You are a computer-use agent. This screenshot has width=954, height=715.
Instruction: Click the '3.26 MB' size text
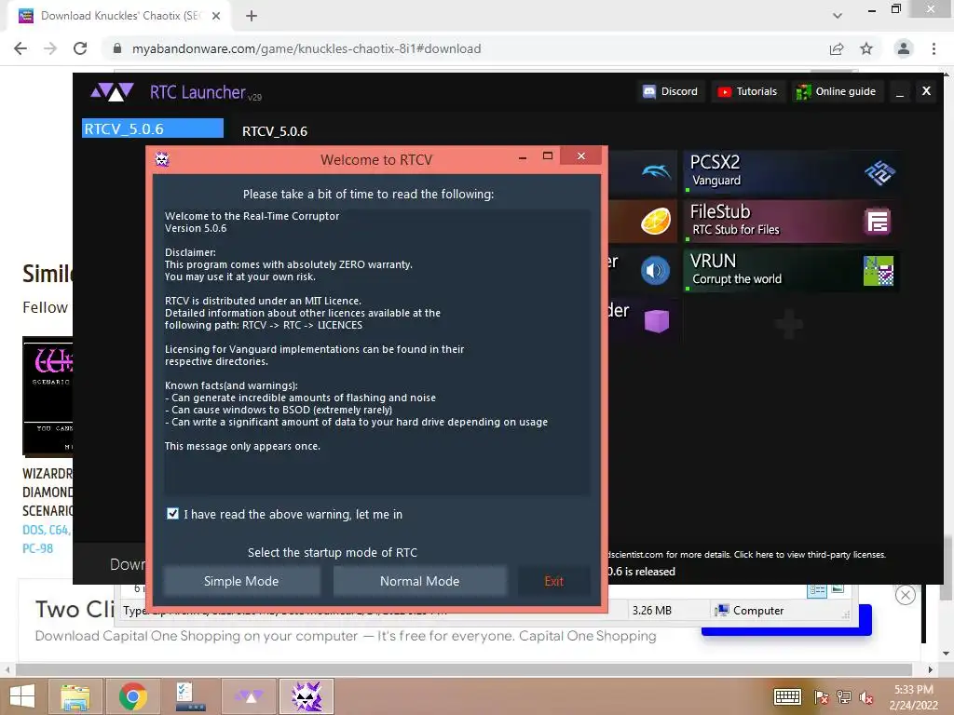point(651,611)
